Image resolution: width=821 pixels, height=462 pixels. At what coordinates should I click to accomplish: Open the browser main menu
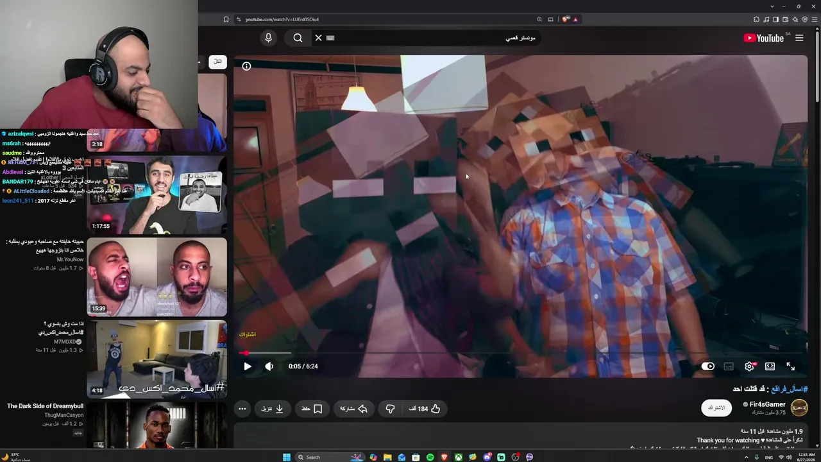point(814,19)
